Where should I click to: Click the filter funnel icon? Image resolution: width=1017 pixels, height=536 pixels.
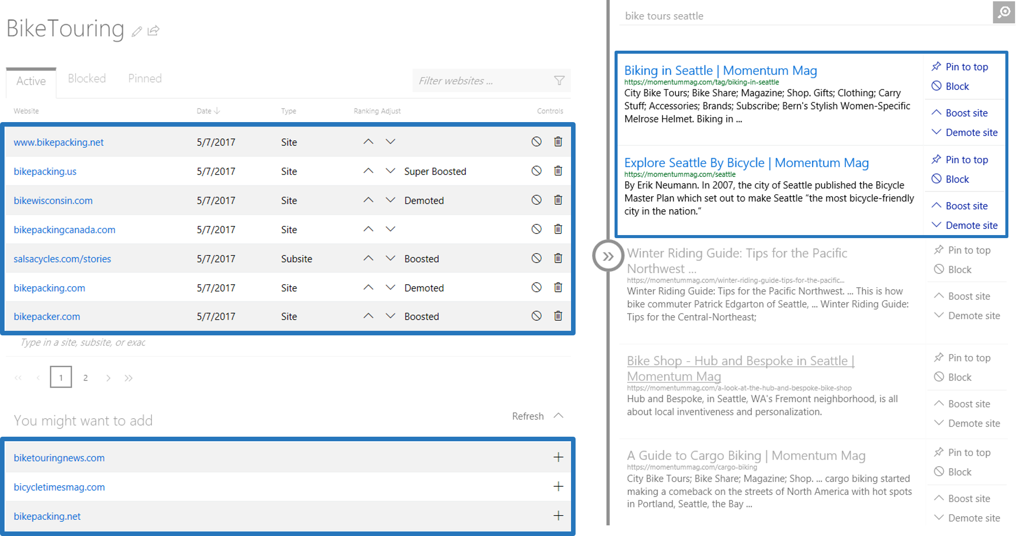(559, 81)
